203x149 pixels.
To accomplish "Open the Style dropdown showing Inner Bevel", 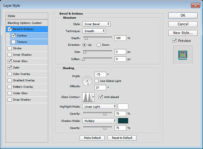I will [x=96, y=24].
